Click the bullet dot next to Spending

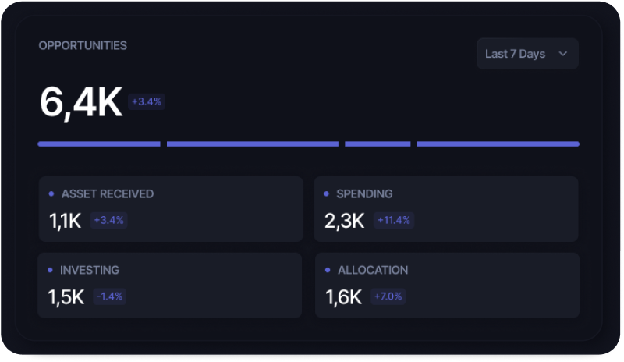(x=327, y=193)
